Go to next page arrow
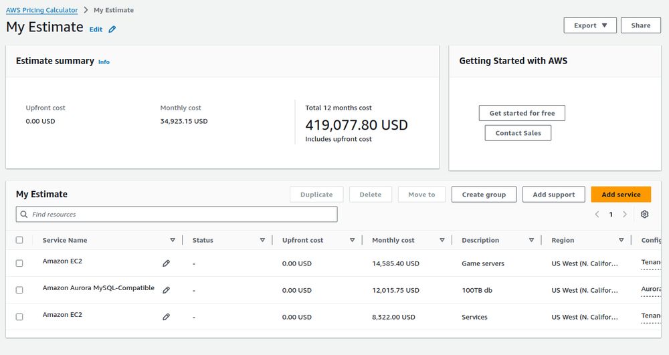Viewport: 669px width, 355px height. tap(625, 215)
